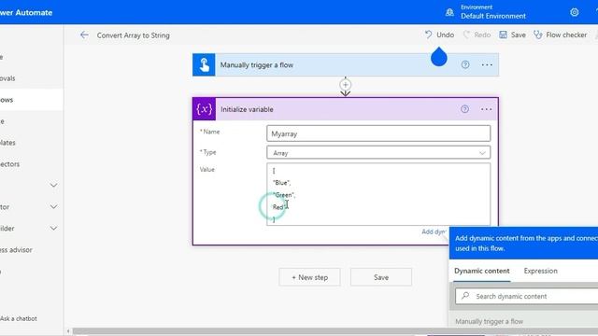Expand the sidebar chevron beside 'ilder'
Image resolution: width=598 pixels, height=336 pixels.
click(x=54, y=228)
